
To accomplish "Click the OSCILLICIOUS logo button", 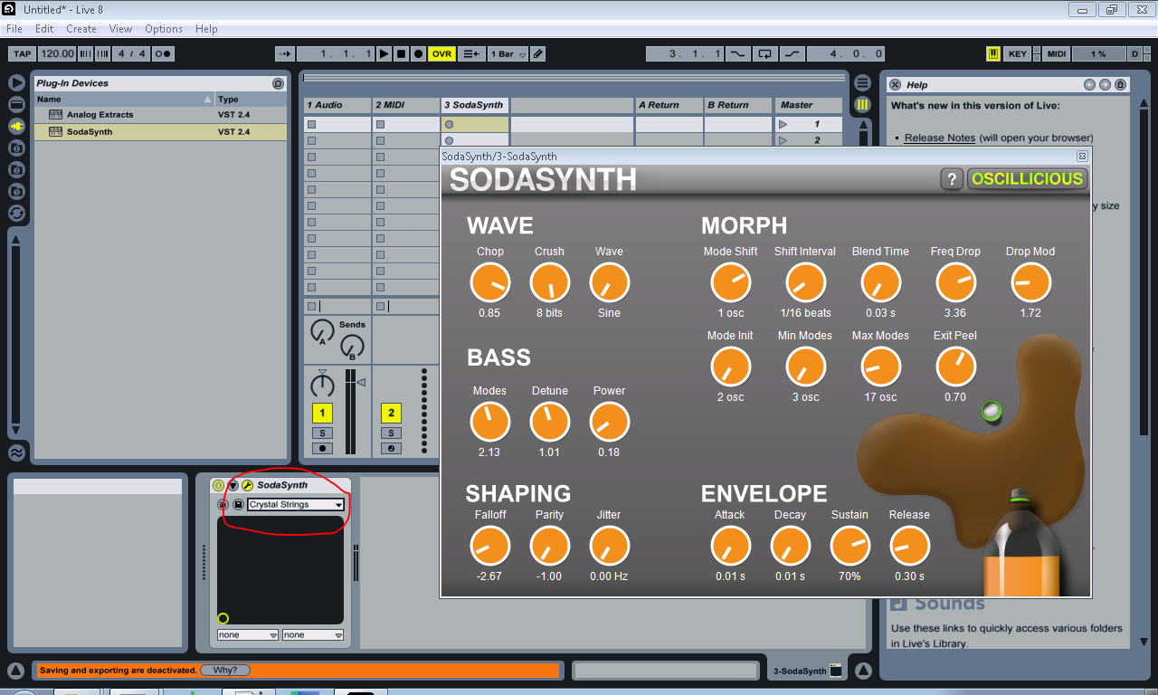I will pyautogui.click(x=1027, y=179).
